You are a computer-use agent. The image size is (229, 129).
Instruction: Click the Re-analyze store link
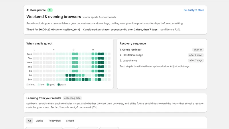point(194,10)
